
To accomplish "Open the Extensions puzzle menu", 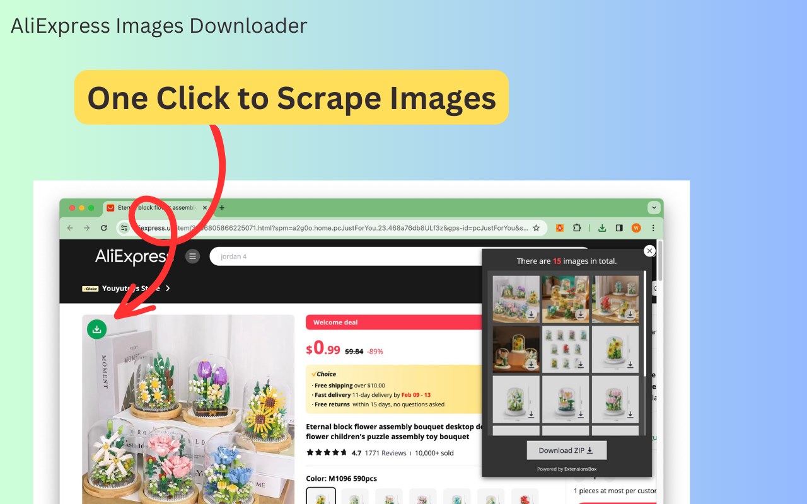I will (576, 227).
